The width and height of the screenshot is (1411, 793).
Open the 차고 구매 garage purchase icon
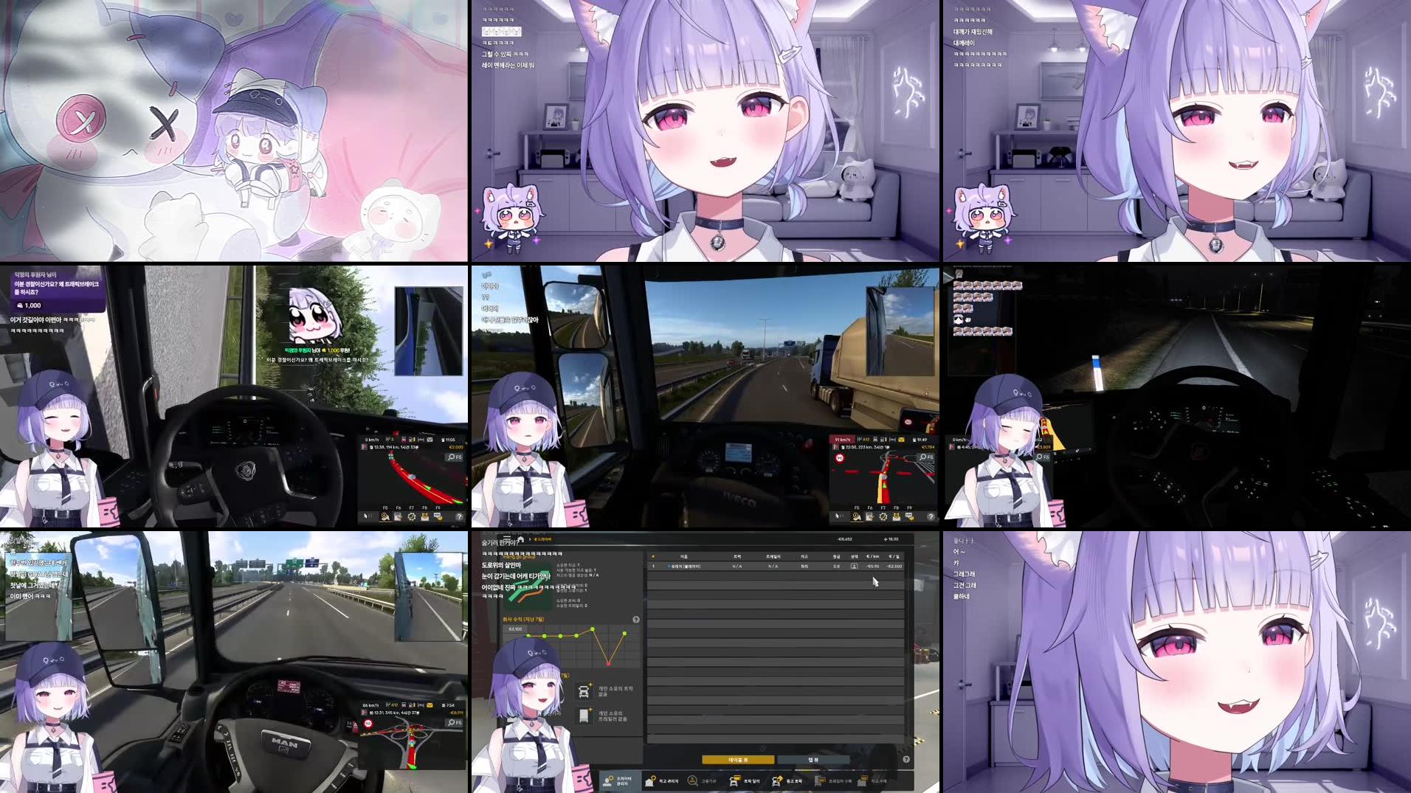(x=863, y=781)
